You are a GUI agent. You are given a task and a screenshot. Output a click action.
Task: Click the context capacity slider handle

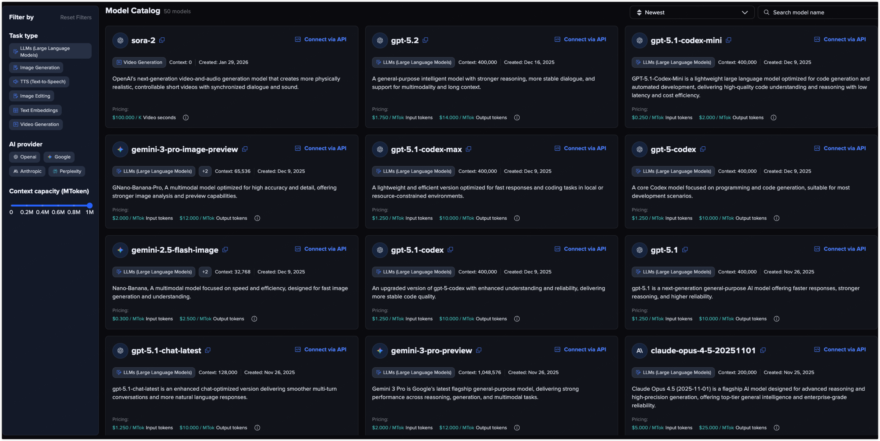click(90, 206)
